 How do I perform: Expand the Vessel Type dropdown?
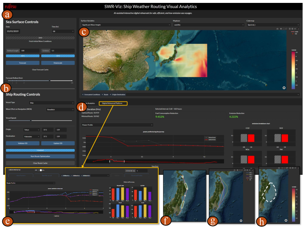tap(51, 103)
